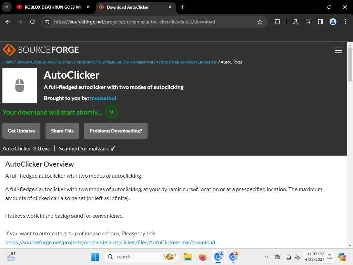Screen dimensions: 353x265
Task: Bookmark this page with the star icon
Action: point(260,22)
